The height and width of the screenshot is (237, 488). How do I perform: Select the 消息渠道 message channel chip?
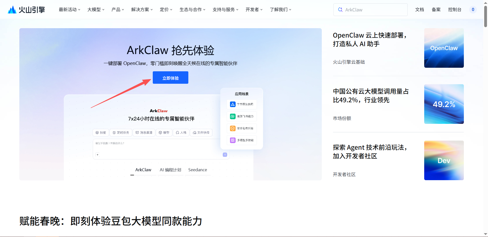pyautogui.click(x=144, y=132)
